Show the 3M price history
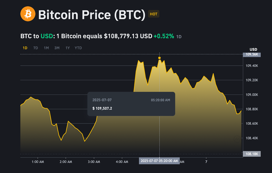 pos(57,48)
